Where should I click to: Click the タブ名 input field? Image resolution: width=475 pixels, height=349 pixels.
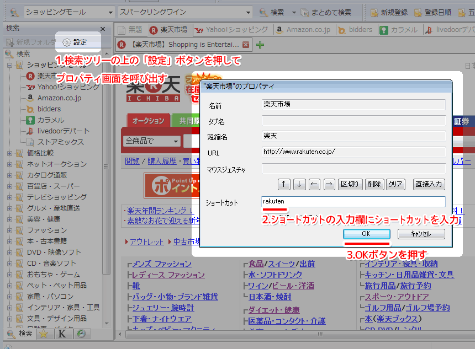coord(353,120)
